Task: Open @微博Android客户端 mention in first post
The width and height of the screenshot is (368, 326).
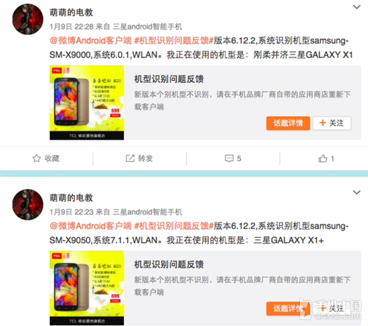Action: (x=90, y=41)
